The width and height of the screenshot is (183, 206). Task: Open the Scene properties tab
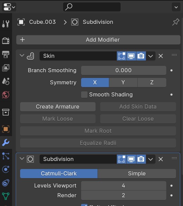click(x=6, y=81)
